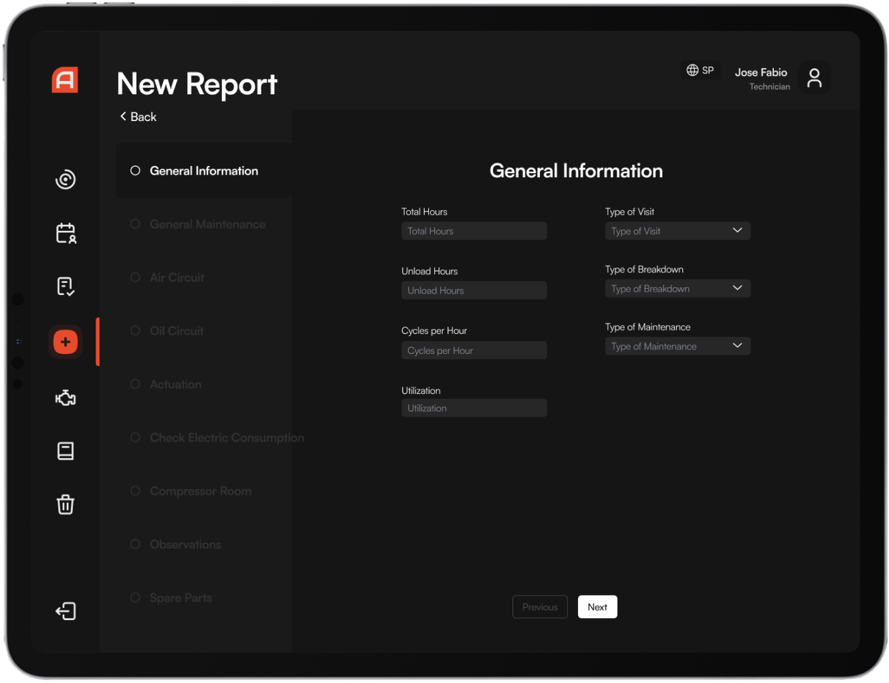The width and height of the screenshot is (889, 683).
Task: Click the Previous button
Action: 540,607
